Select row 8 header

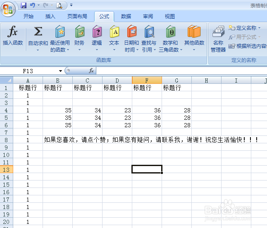pyautogui.click(x=6, y=140)
